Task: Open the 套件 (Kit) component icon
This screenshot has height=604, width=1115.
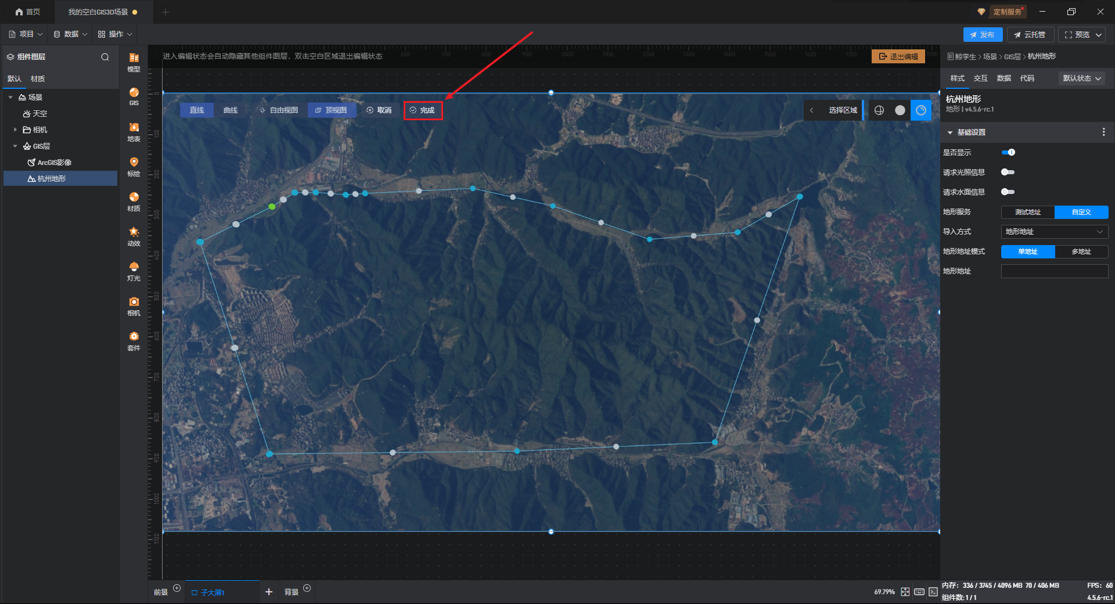Action: [x=134, y=340]
